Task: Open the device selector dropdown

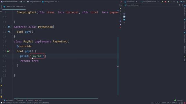Action: [131, 2]
